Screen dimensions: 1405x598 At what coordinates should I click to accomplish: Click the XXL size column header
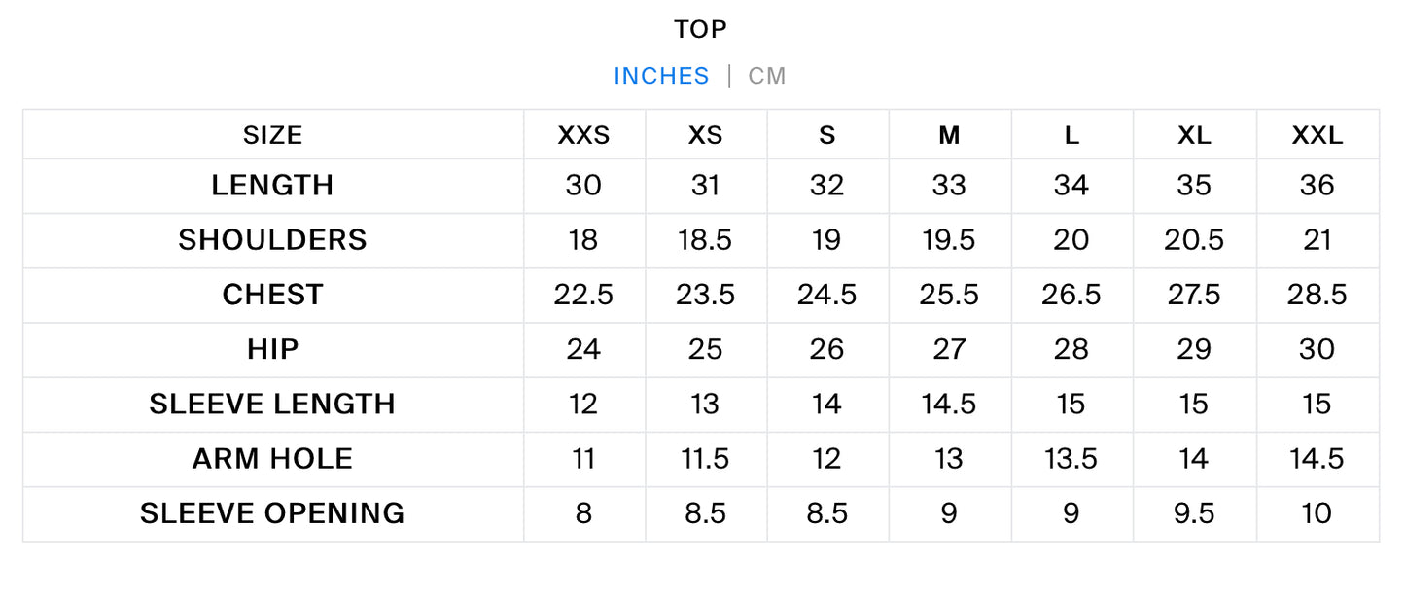coord(1317,135)
